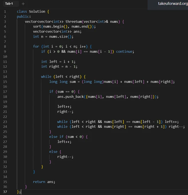Click 'if (sum == 0) {' line
The width and height of the screenshot is (188, 195).
coord(64,92)
